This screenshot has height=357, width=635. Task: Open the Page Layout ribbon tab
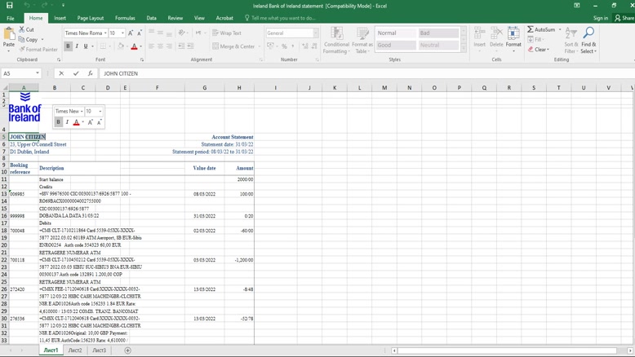tap(90, 18)
